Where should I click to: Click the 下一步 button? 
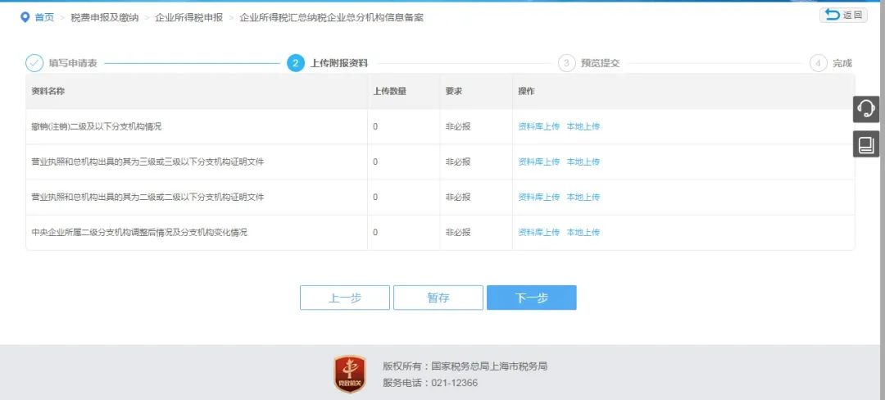(x=532, y=298)
